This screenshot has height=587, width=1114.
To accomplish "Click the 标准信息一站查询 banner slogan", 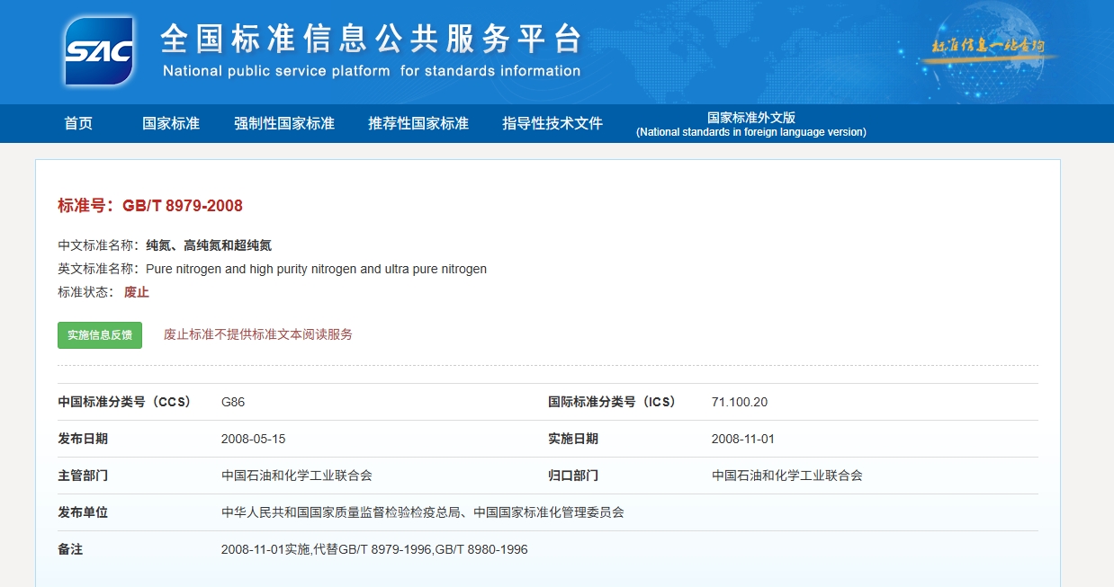I will (988, 46).
